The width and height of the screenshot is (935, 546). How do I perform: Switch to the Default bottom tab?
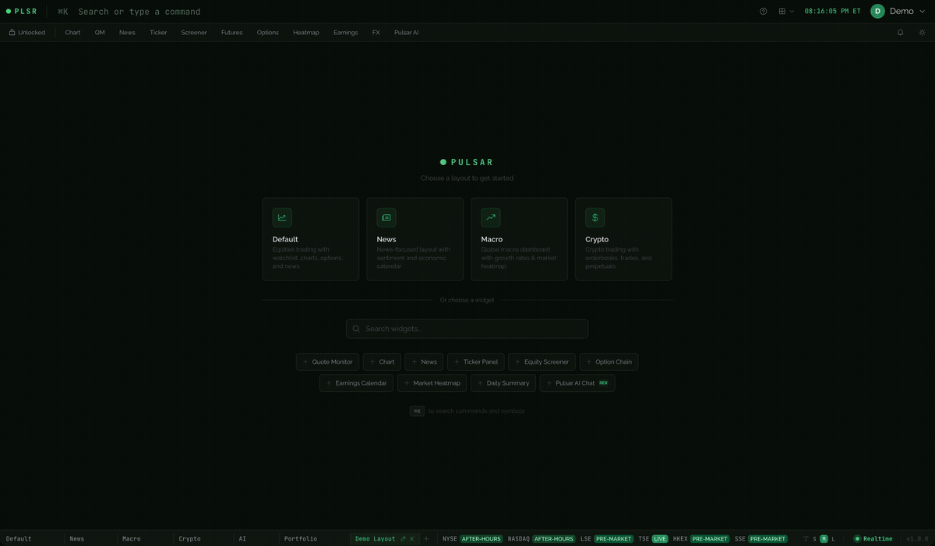[x=19, y=539]
